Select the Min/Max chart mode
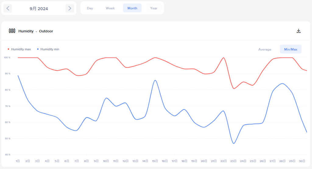 tap(291, 49)
